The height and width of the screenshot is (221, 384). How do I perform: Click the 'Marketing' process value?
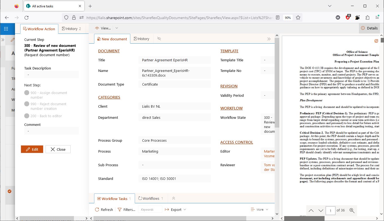150,151
